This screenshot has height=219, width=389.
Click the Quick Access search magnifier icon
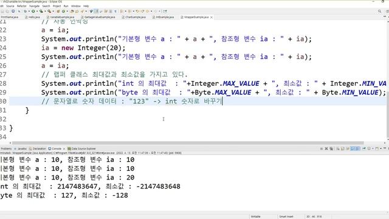coord(379,12)
